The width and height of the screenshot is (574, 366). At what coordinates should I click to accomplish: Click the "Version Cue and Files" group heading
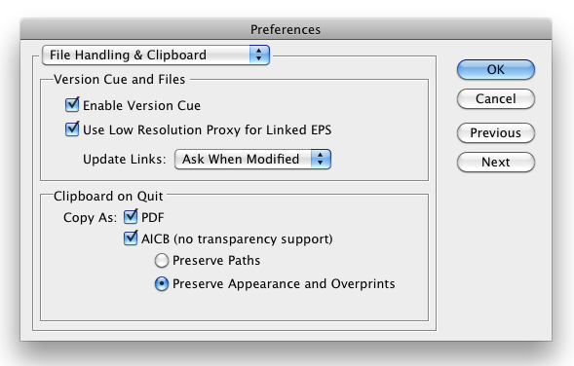119,80
